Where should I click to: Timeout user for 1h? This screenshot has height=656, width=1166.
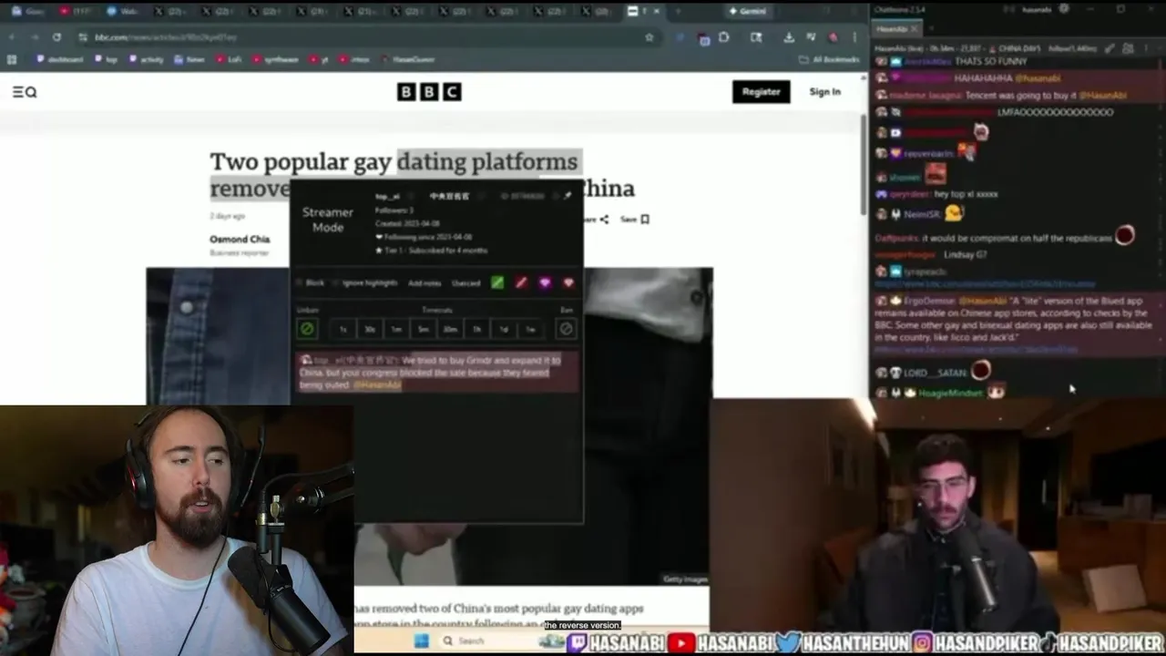click(476, 329)
